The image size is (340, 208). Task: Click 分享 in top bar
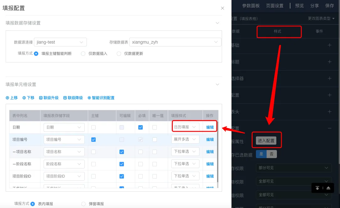314,6
